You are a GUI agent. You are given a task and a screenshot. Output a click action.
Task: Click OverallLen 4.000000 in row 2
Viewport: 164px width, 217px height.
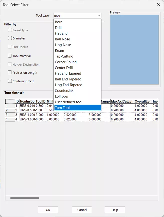(143, 110)
